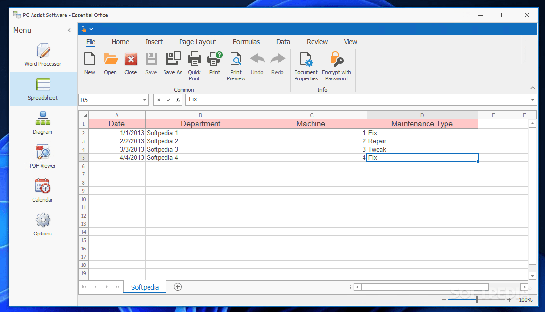Open the Review ribbon tab
Viewport: 545px width, 312px height.
click(x=317, y=42)
